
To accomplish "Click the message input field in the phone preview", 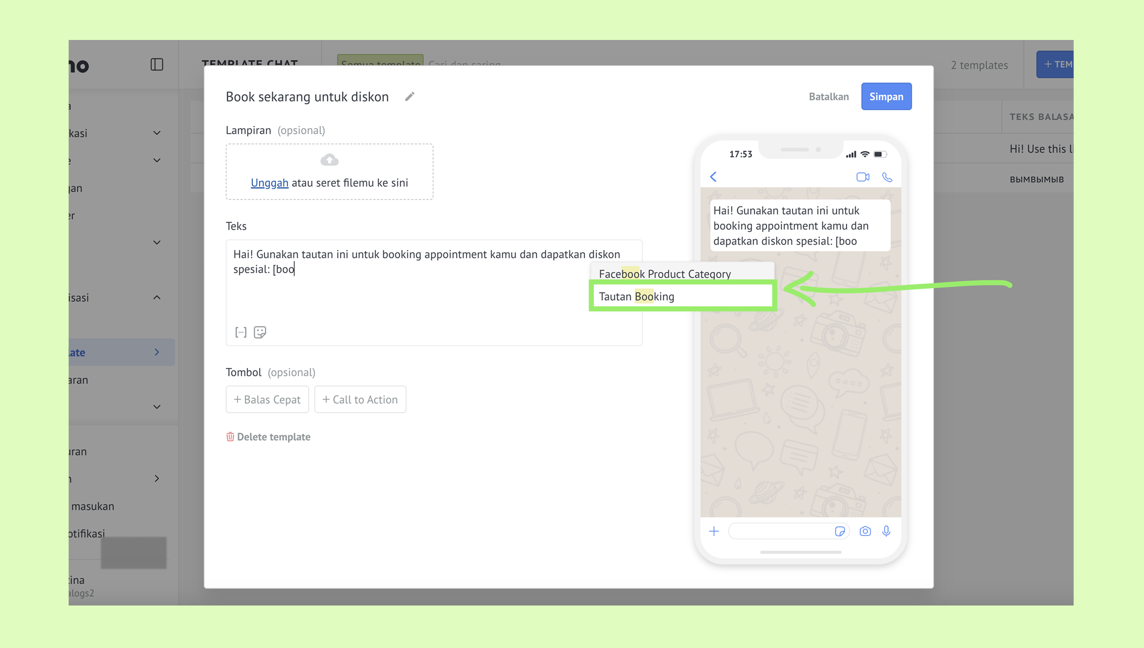I will pos(789,531).
